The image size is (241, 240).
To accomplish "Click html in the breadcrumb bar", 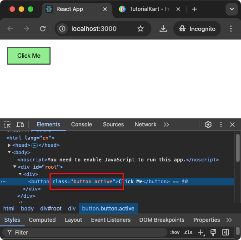I will tap(9, 209).
